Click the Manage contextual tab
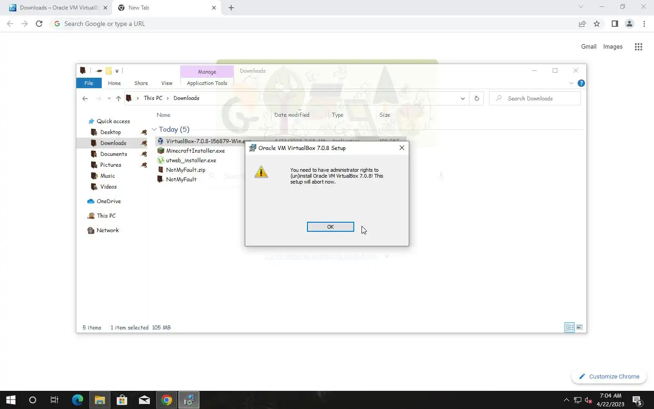 point(207,72)
